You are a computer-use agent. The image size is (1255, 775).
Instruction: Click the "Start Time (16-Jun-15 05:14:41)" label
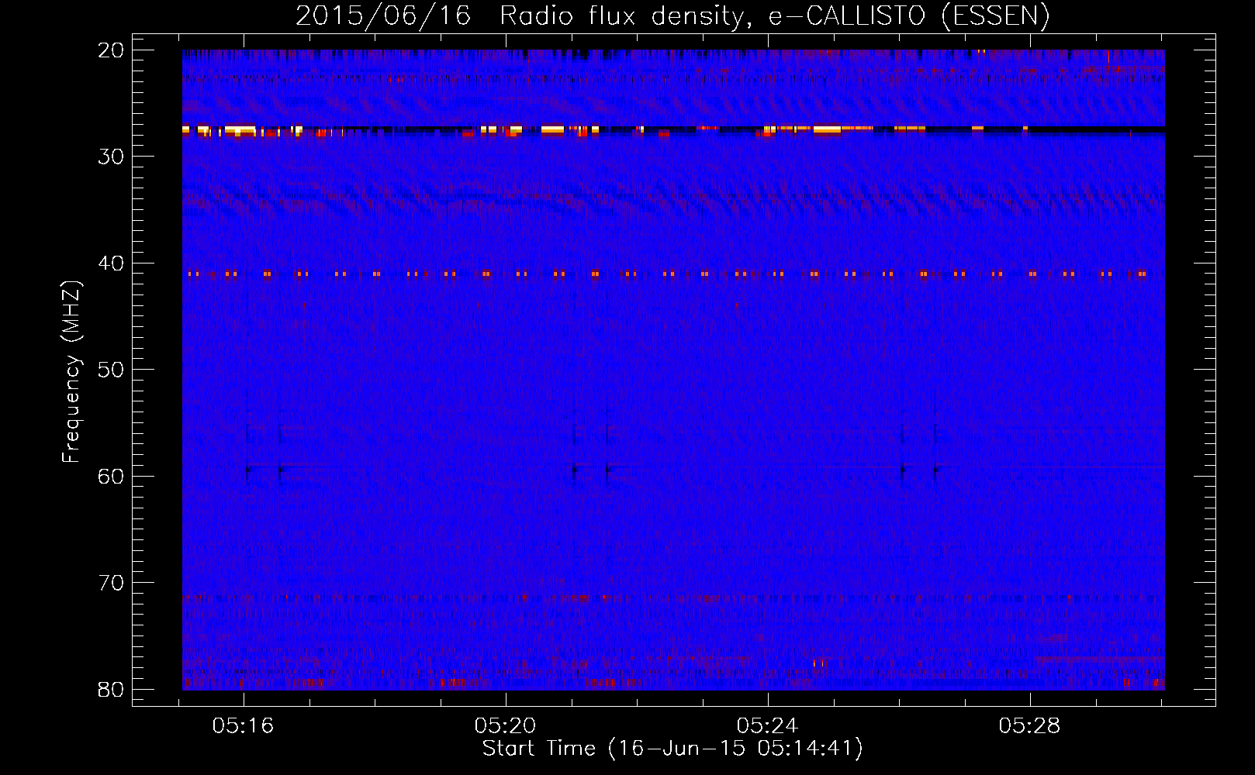(672, 749)
